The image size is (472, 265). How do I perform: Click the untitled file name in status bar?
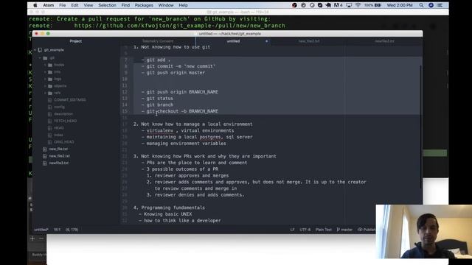pos(41,230)
